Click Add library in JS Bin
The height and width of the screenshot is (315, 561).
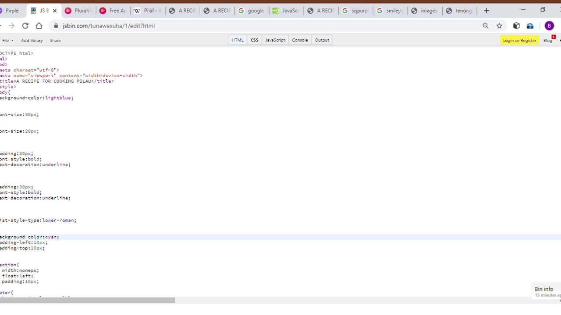[32, 40]
